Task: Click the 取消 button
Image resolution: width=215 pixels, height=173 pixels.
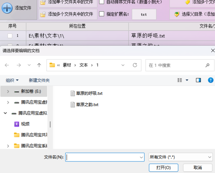Action: (198, 167)
